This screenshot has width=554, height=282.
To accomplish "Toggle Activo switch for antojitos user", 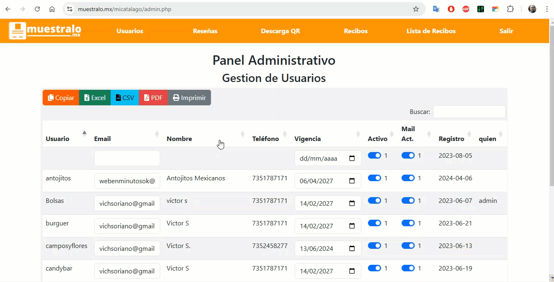I will coord(375,178).
